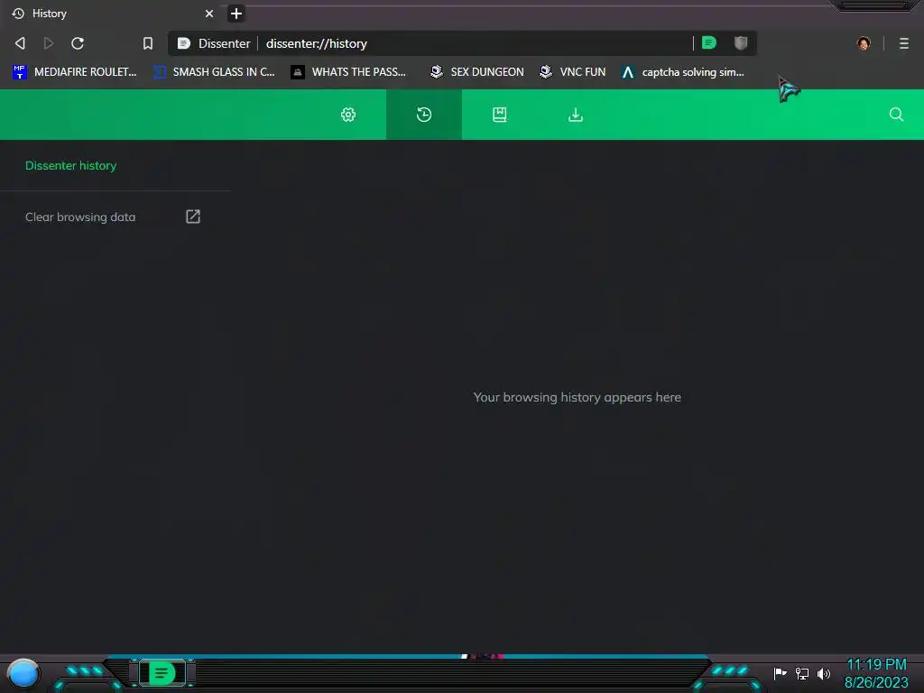Open Settings gear in green bar
The width and height of the screenshot is (924, 693).
tap(348, 115)
